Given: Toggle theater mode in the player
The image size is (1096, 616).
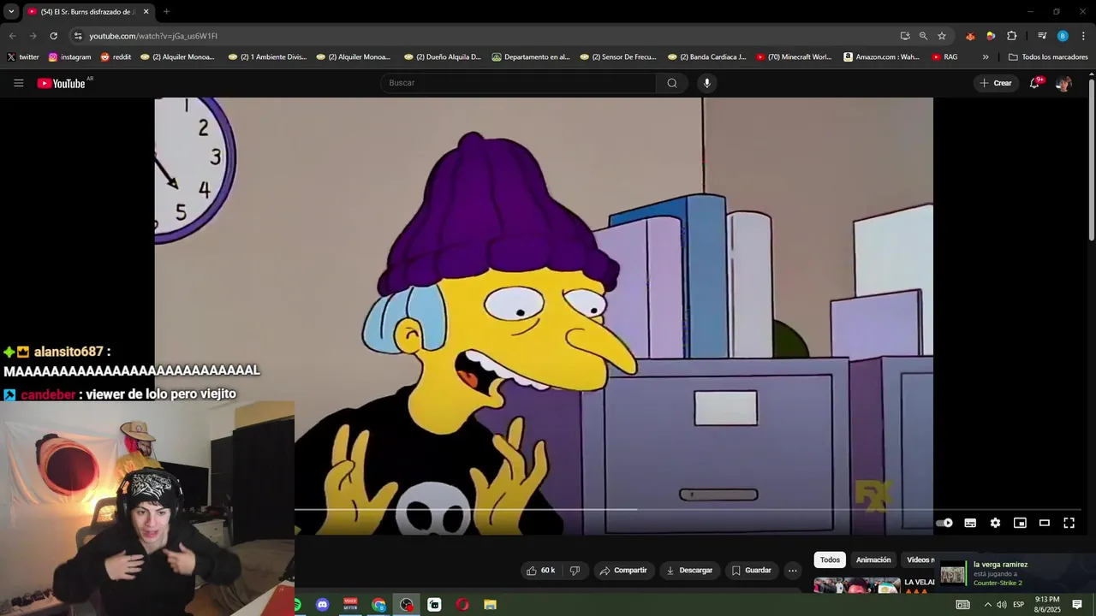Looking at the screenshot, I should tap(1045, 523).
